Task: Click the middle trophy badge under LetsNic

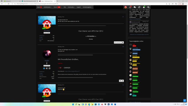Action: tap(47, 68)
